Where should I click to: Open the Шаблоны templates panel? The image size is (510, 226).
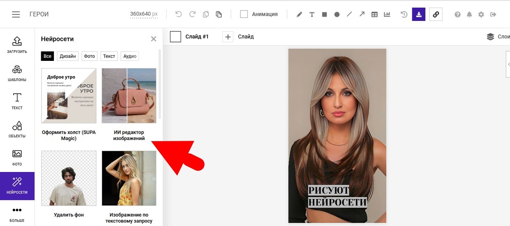coord(17,73)
